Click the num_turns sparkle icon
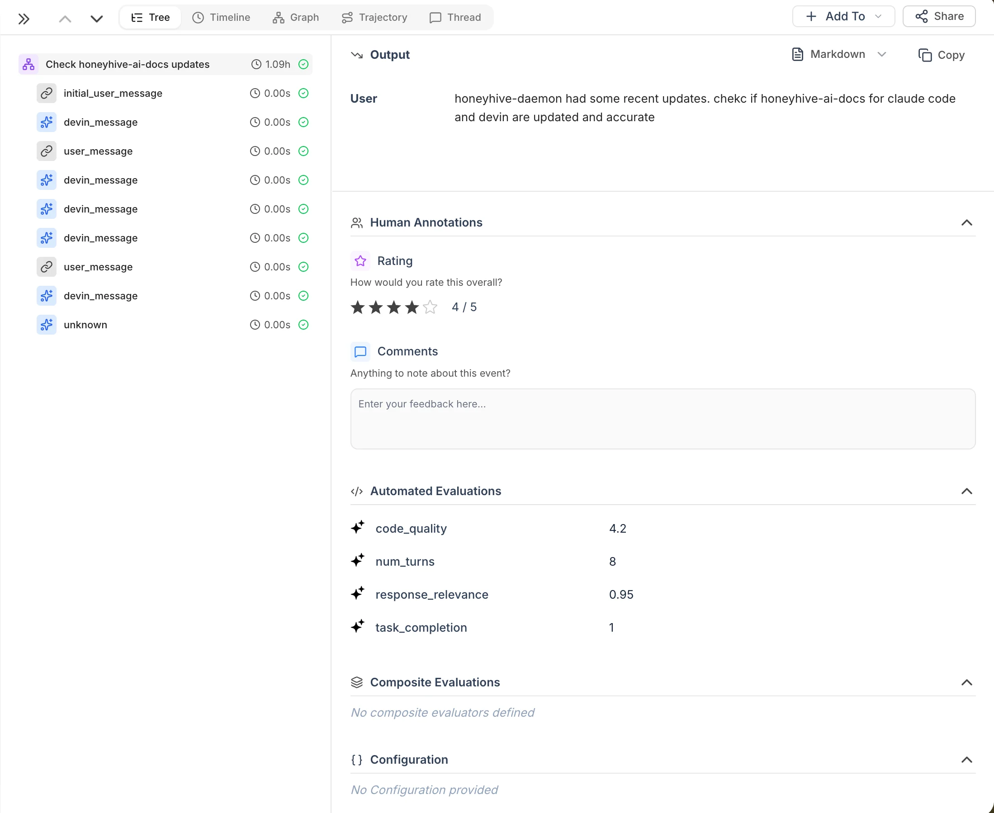994x813 pixels. tap(358, 560)
